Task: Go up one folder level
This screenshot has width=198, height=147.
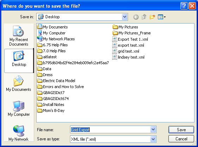Action: click(144, 17)
